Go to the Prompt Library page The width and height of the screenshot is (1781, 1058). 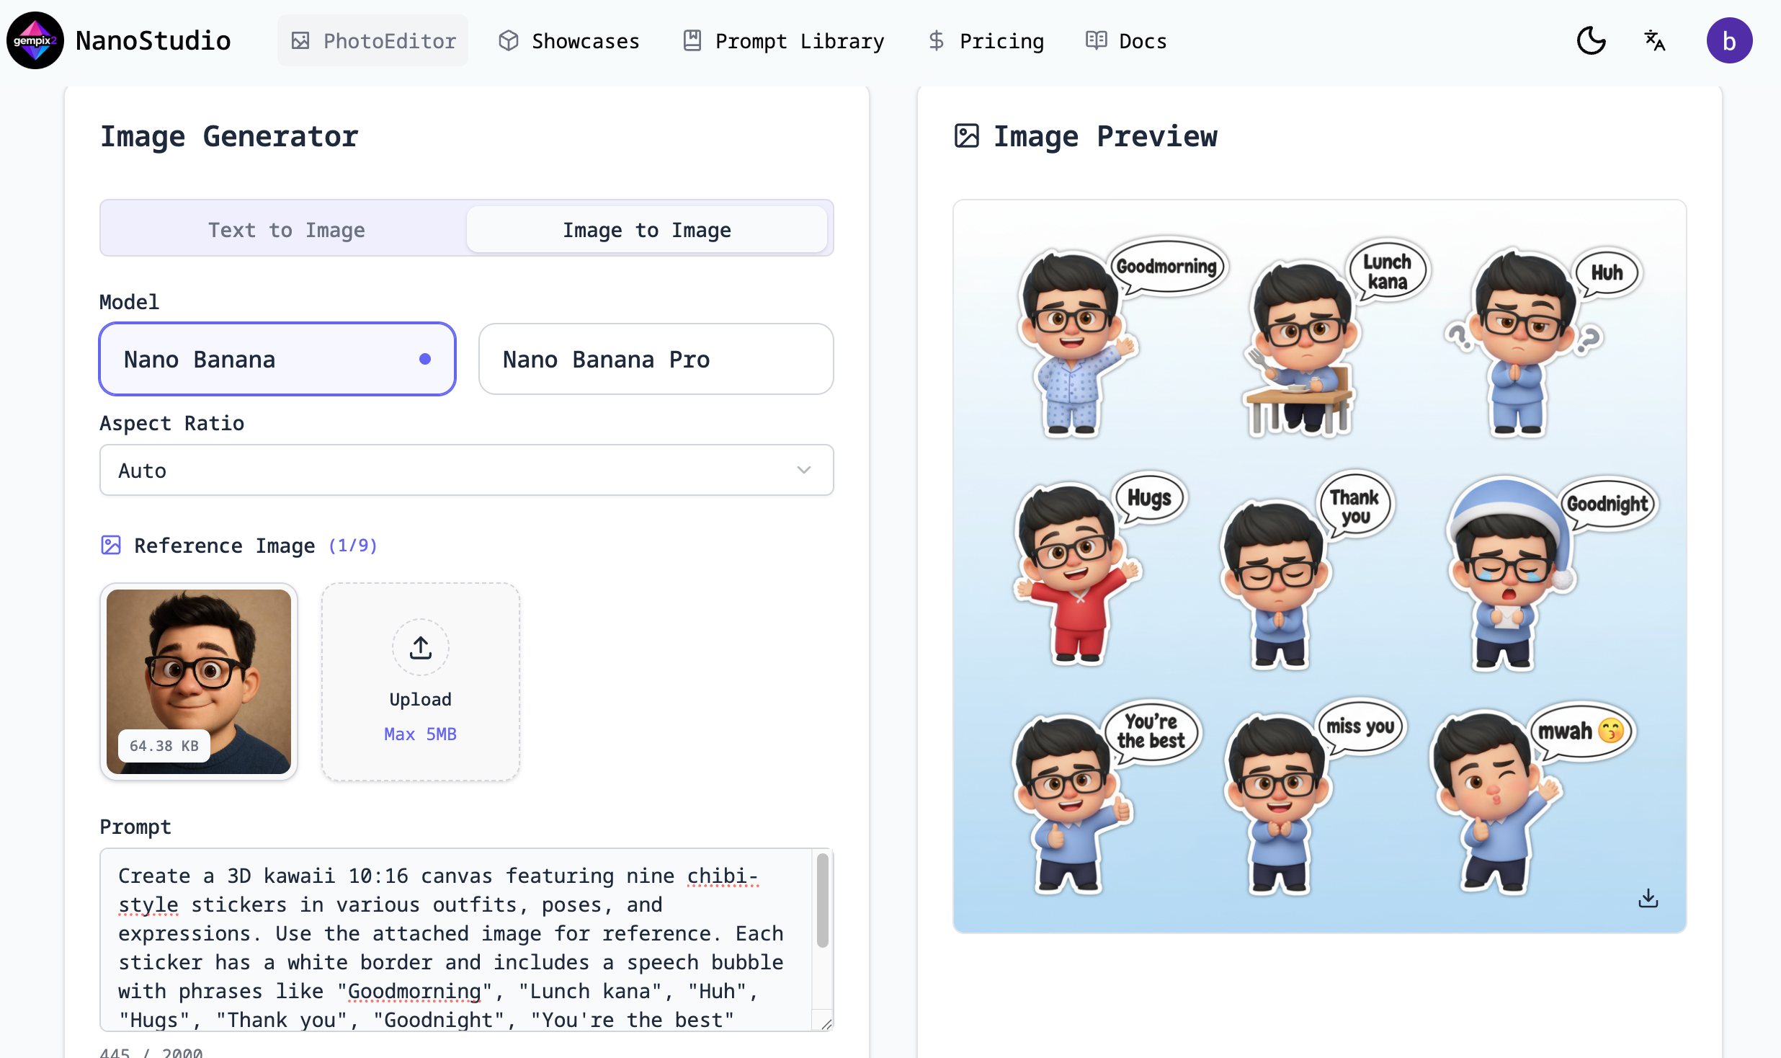coord(783,41)
